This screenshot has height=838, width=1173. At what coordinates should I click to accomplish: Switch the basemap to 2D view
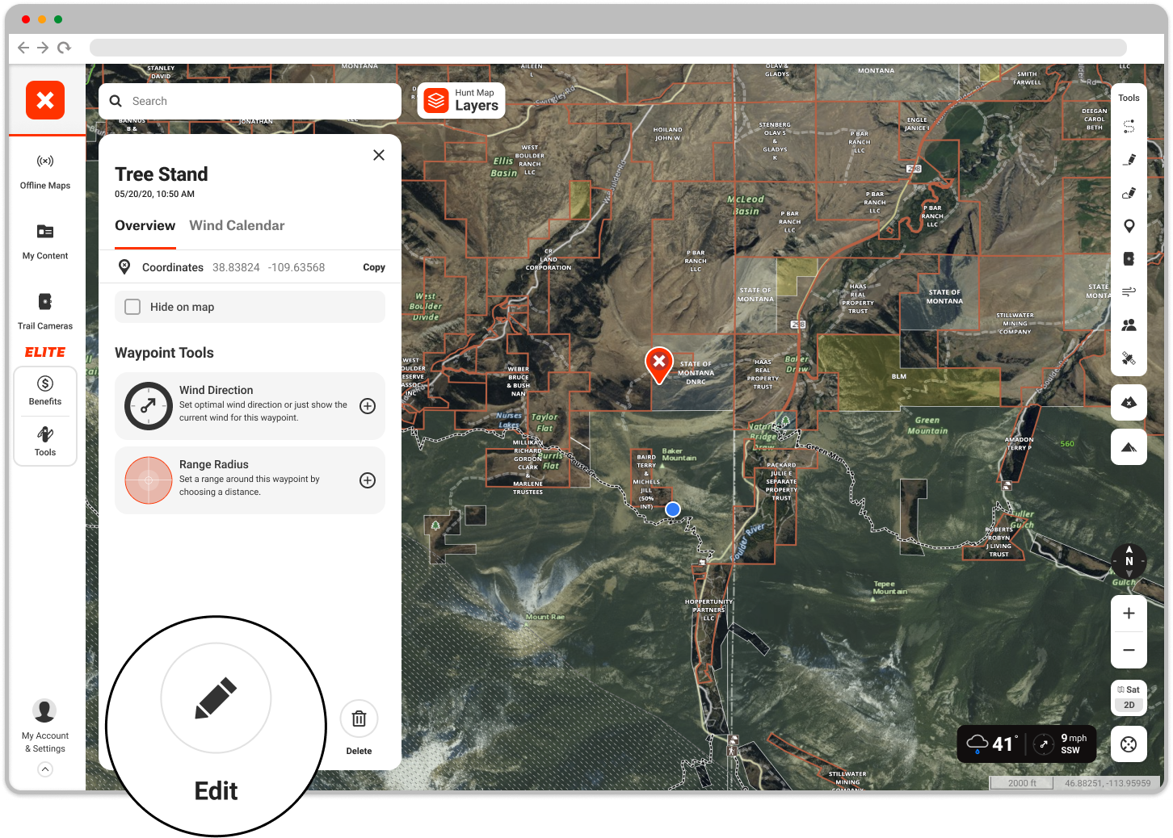tap(1129, 704)
